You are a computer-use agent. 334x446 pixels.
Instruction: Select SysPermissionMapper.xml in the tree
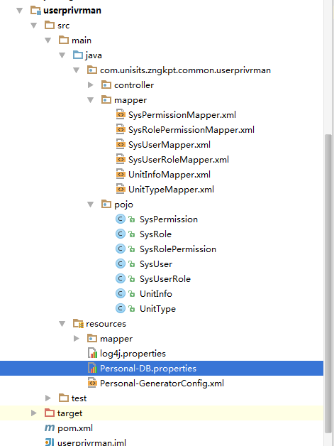(x=182, y=115)
